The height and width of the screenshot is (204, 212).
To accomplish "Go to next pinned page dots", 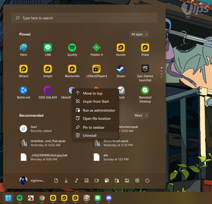I will click(161, 72).
